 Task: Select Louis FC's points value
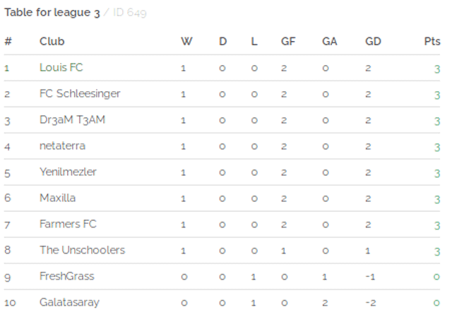coord(437,69)
